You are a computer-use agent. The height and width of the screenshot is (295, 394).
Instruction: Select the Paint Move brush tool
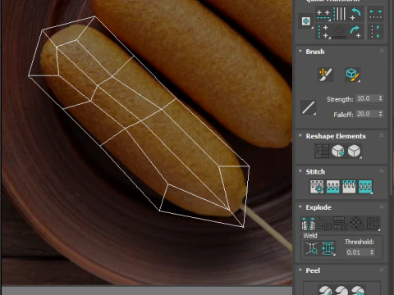click(325, 75)
